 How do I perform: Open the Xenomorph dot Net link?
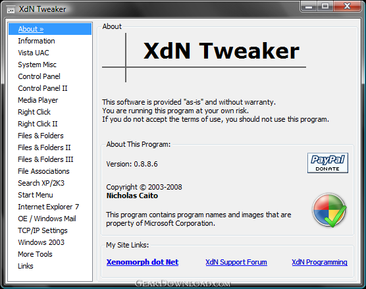pos(142,262)
